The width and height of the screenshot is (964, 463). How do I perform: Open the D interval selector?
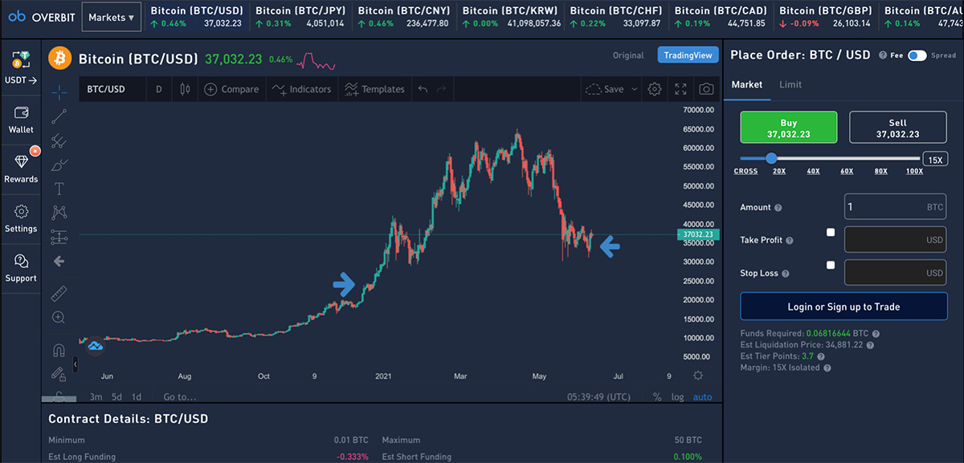(158, 89)
